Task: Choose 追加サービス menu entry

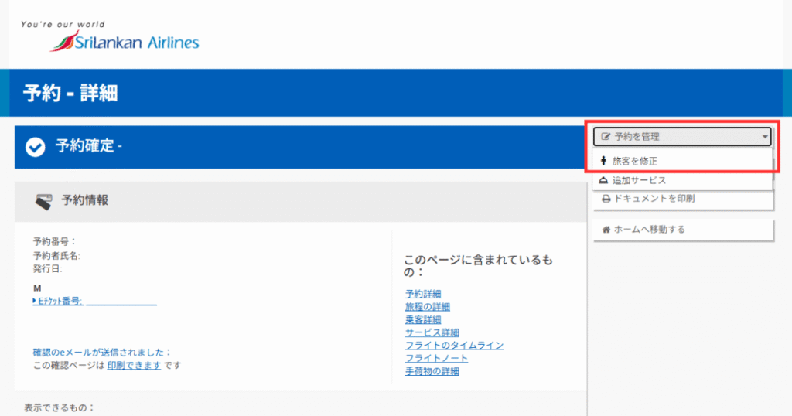Action: click(x=682, y=180)
